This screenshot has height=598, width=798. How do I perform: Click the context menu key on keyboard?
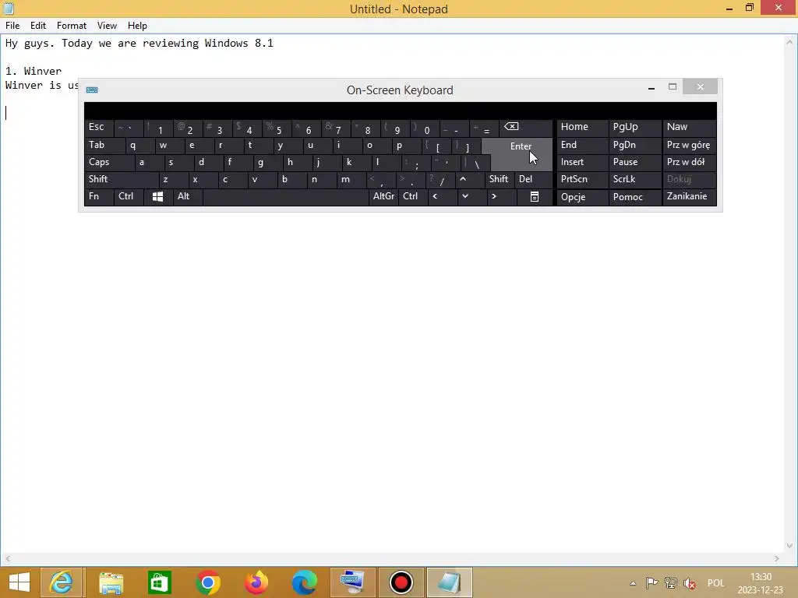pos(535,197)
